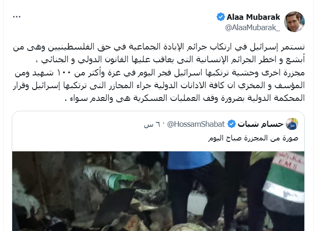
Task: Open Hossam Shabat's small avatar
Action: pyautogui.click(x=292, y=124)
